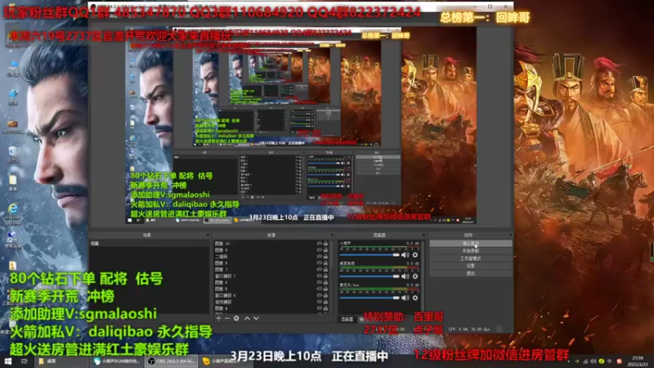Open Windows Start menu

point(8,361)
